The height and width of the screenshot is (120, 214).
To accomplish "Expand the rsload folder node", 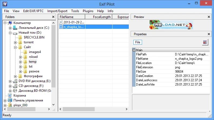I will [x=20, y=57].
